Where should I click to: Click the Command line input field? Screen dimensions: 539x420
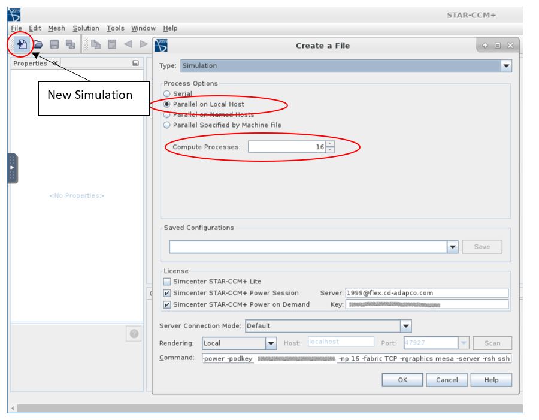(x=356, y=358)
